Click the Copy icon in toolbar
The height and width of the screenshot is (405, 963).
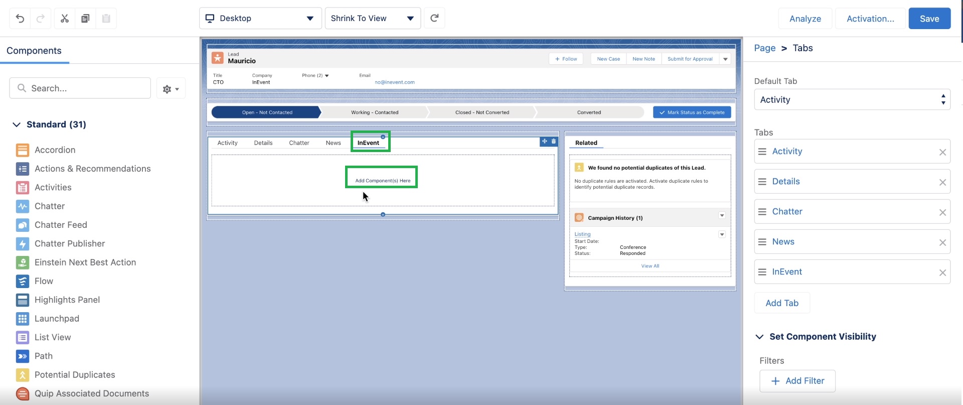[x=85, y=19]
